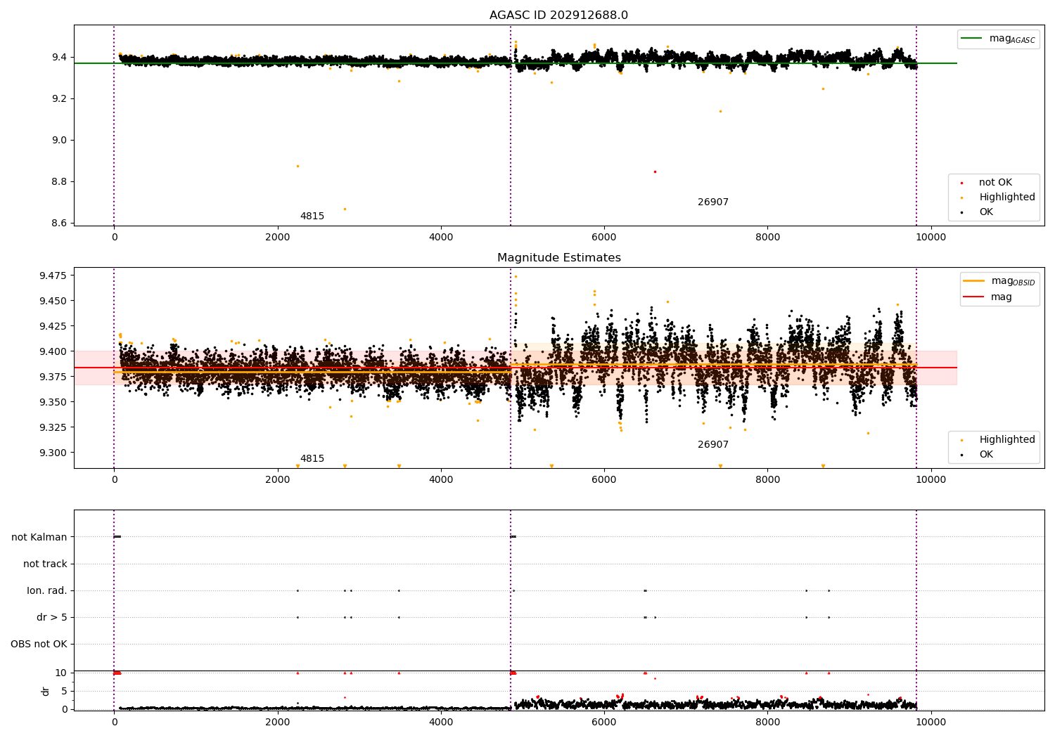Click the 'not Kalman' row label
Screen dimensions: 1055x738
pyautogui.click(x=39, y=538)
